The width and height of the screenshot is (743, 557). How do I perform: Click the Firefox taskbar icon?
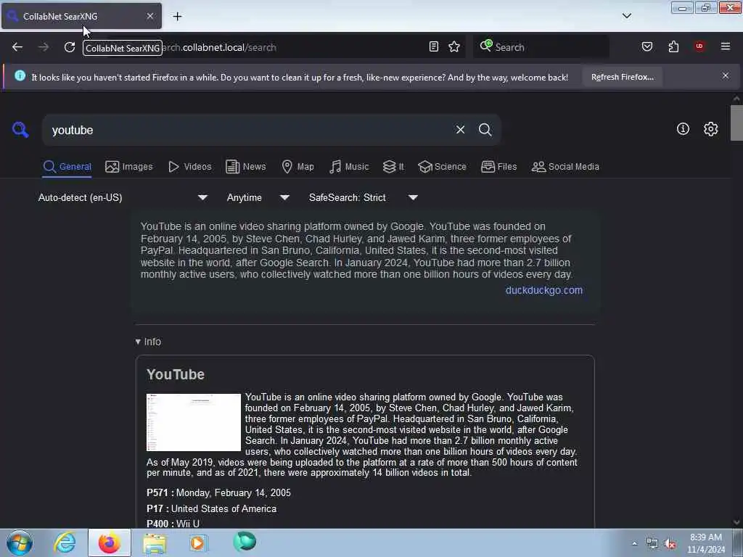(x=109, y=542)
